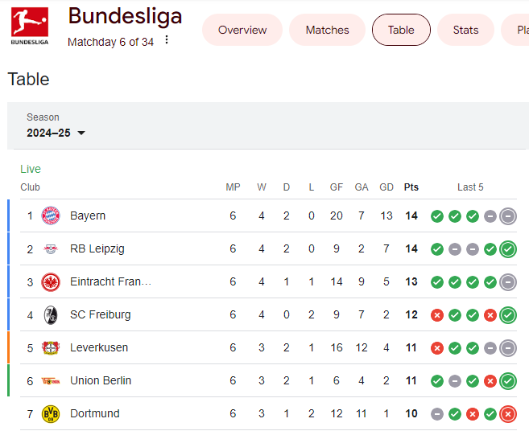Select the Table tab
Screen dimensions: 529x431
(401, 30)
